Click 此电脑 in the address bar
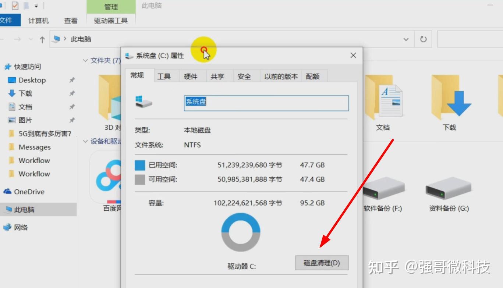Screen dimensions: 503x288 (x=81, y=39)
